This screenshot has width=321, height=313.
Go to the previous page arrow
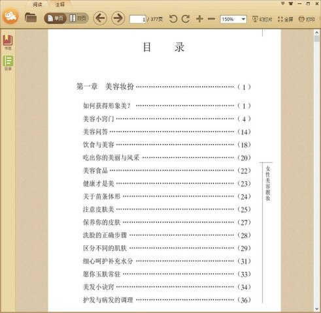[x=100, y=18]
